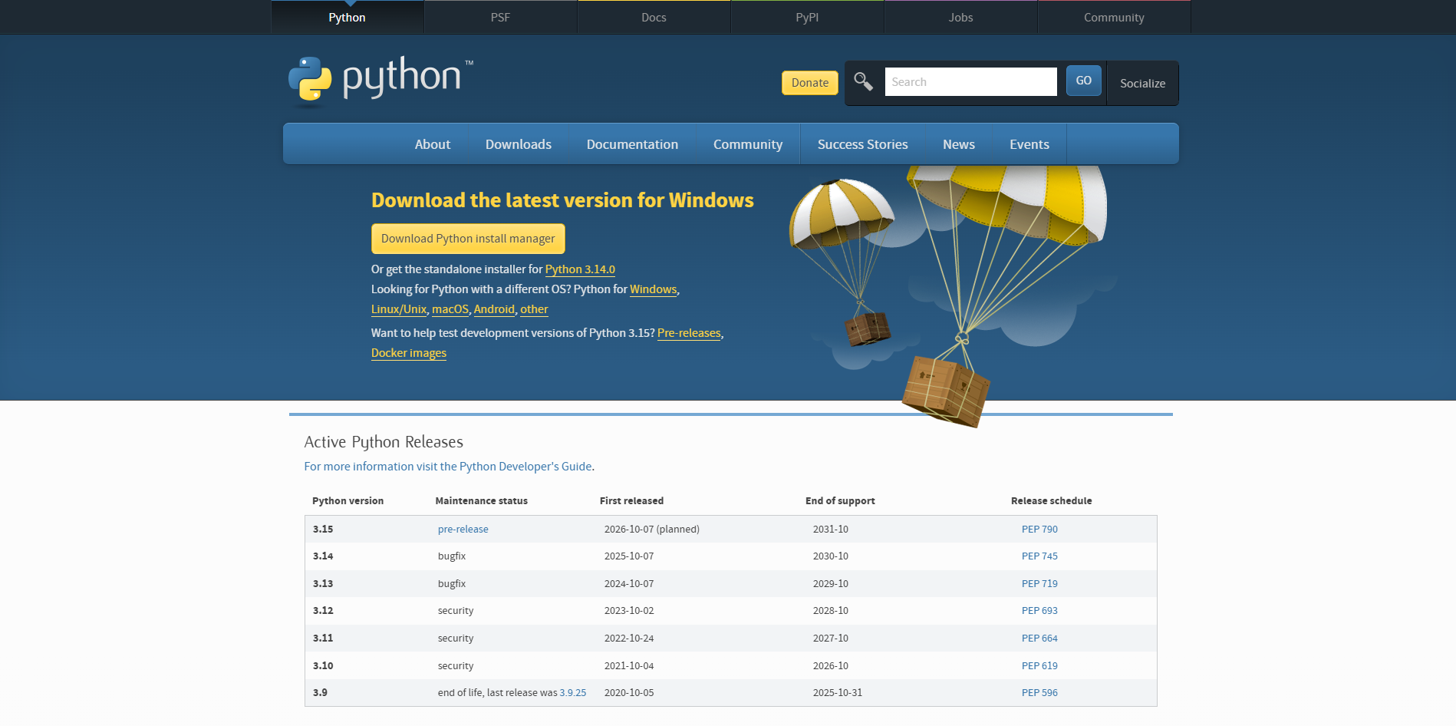Open the Success Stories menu
Image resolution: width=1456 pixels, height=726 pixels.
pos(862,144)
